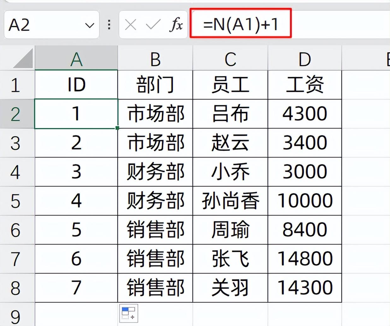Click the salary cell 3000
The height and width of the screenshot is (326, 390).
(305, 172)
